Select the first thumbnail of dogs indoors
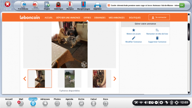 click(40, 79)
